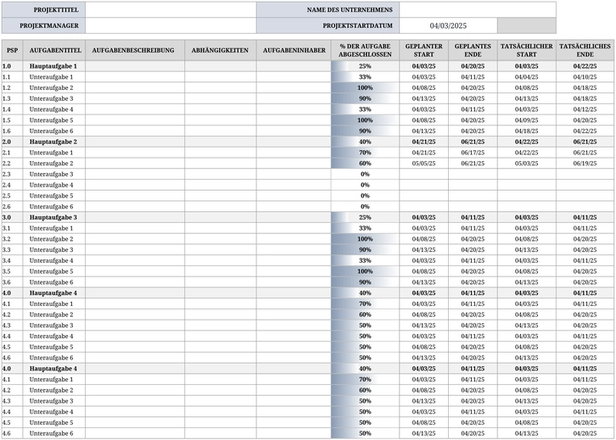Screen dimensions: 616x440
Task: Click the Hauptaufgabe 2 title cell
Action: [54, 142]
